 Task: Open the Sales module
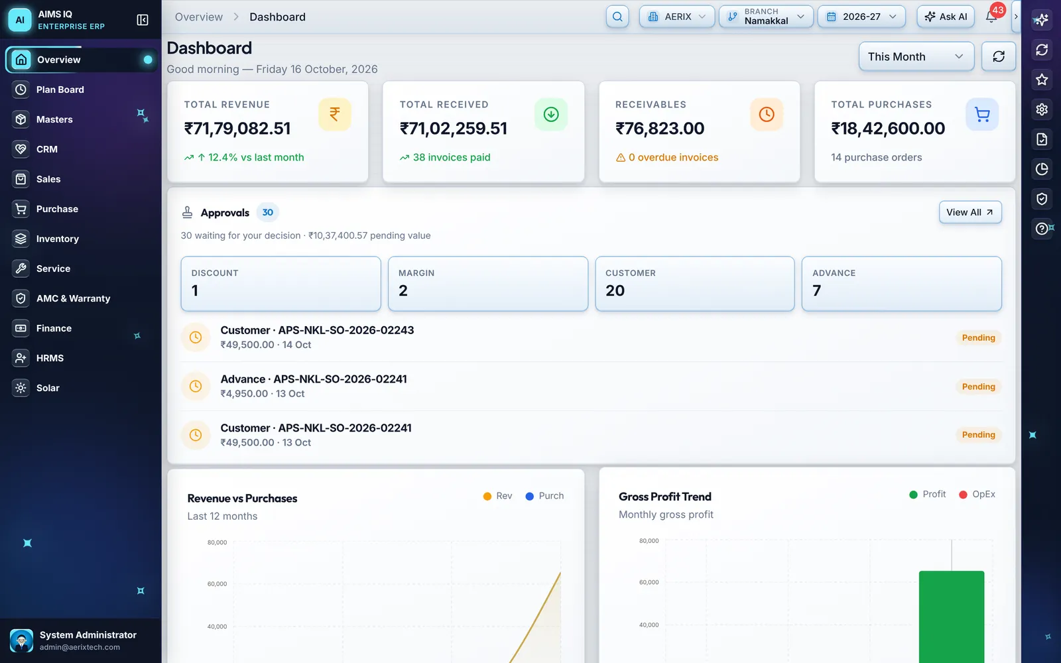click(x=81, y=179)
